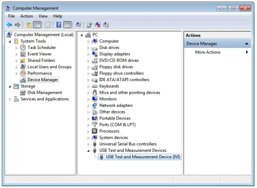Collapse USB Test and Measurement Devices node

[x=89, y=151]
